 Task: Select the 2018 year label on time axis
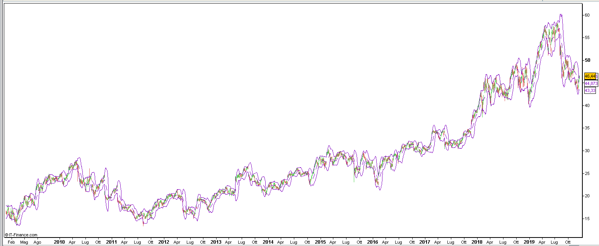pyautogui.click(x=477, y=242)
